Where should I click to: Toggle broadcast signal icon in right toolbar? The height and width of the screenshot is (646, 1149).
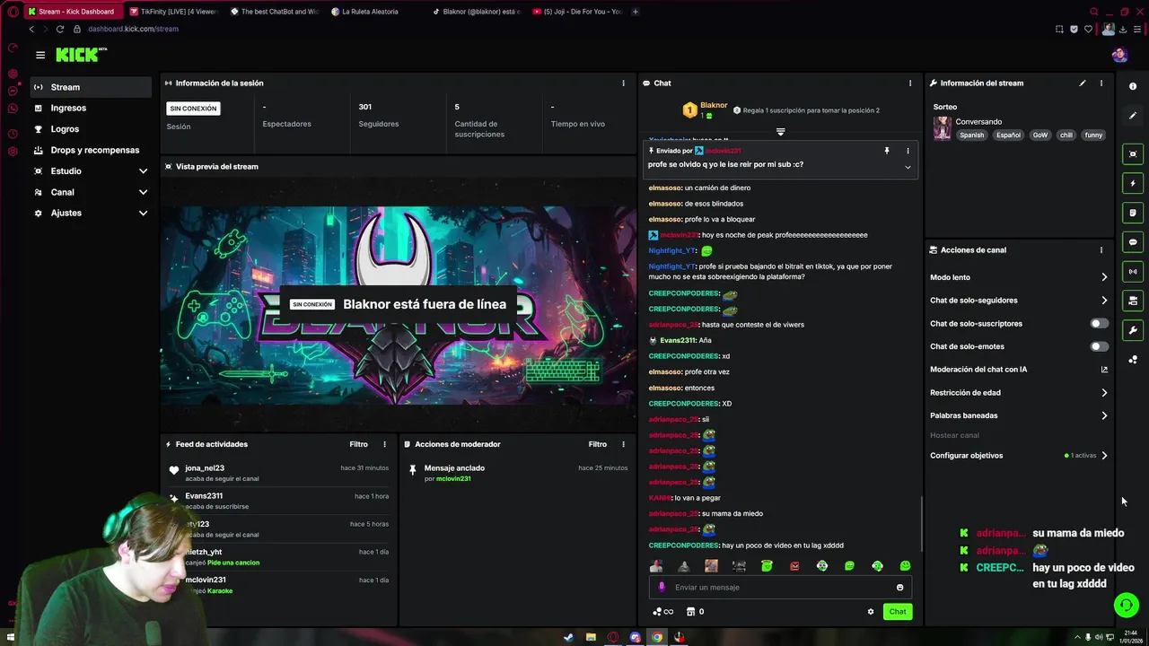coord(1133,271)
